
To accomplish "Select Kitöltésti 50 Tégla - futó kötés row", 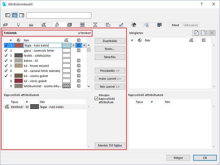I will point(45,107).
